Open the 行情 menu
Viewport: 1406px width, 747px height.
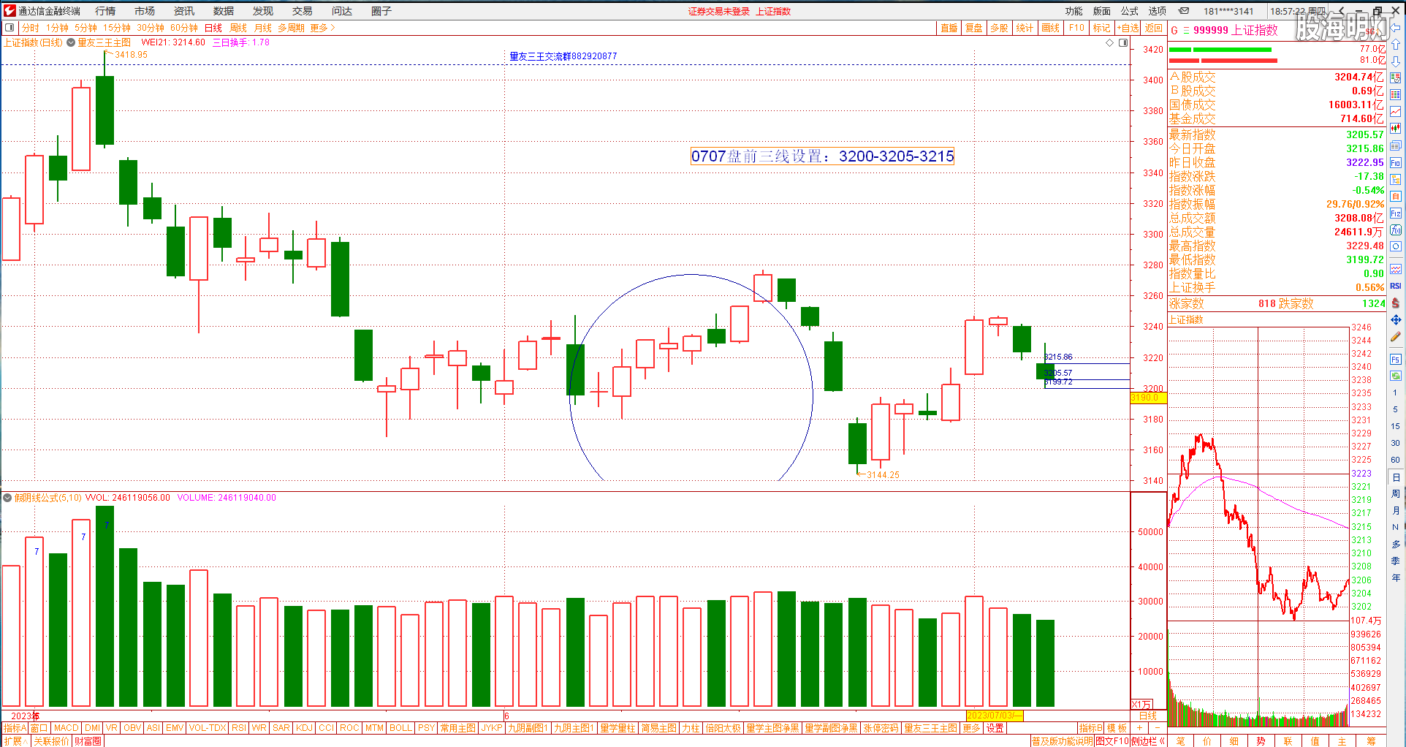105,11
